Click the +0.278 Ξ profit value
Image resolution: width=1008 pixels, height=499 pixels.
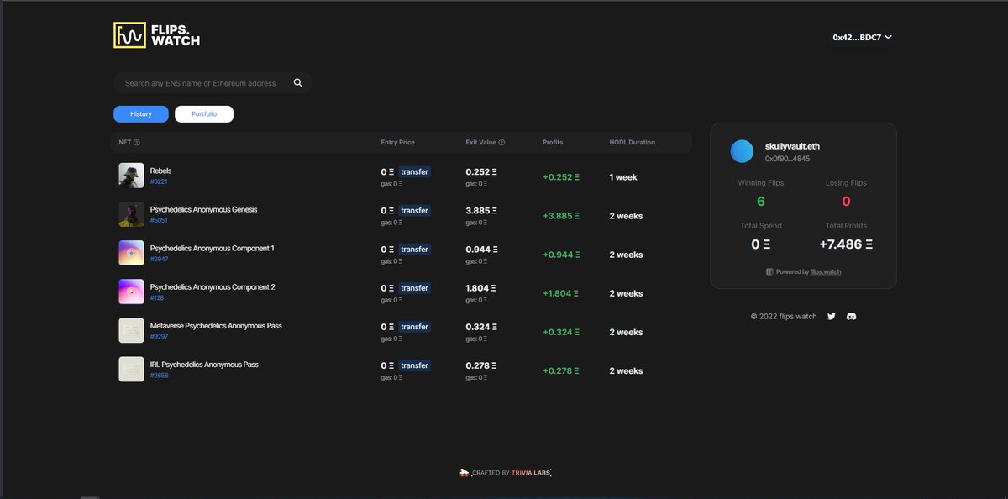point(561,371)
